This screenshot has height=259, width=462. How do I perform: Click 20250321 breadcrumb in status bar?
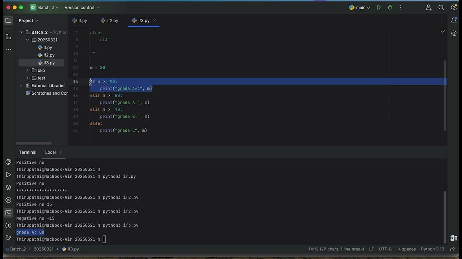click(x=43, y=249)
